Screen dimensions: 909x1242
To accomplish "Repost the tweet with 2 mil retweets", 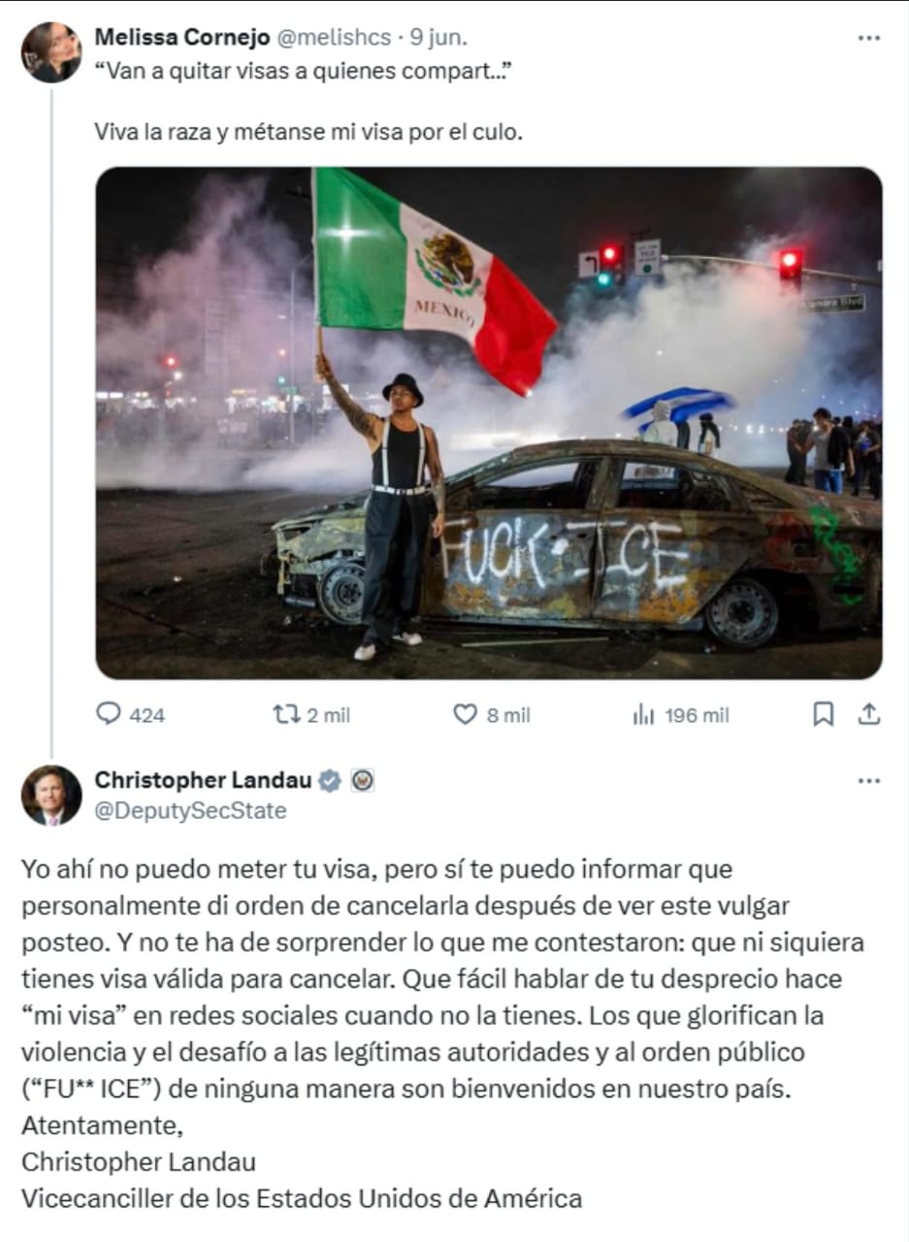I will tap(285, 715).
